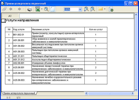Click the paperclip attachment icon
This screenshot has height=100, width=139.
(x=4, y=9)
